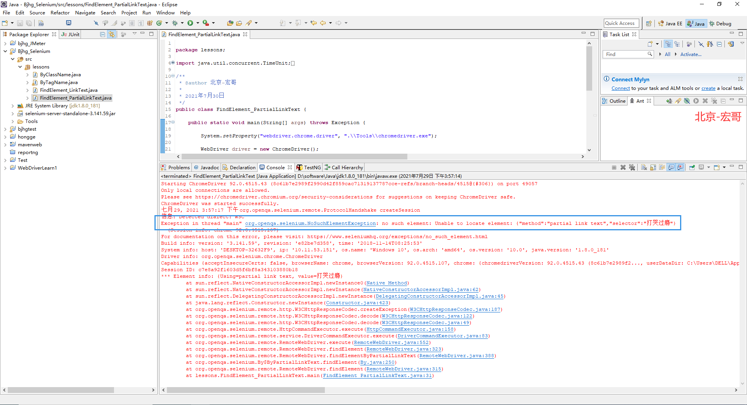Toggle Scheduled presentation in Task List
This screenshot has width=747, height=405.
pyautogui.click(x=677, y=44)
